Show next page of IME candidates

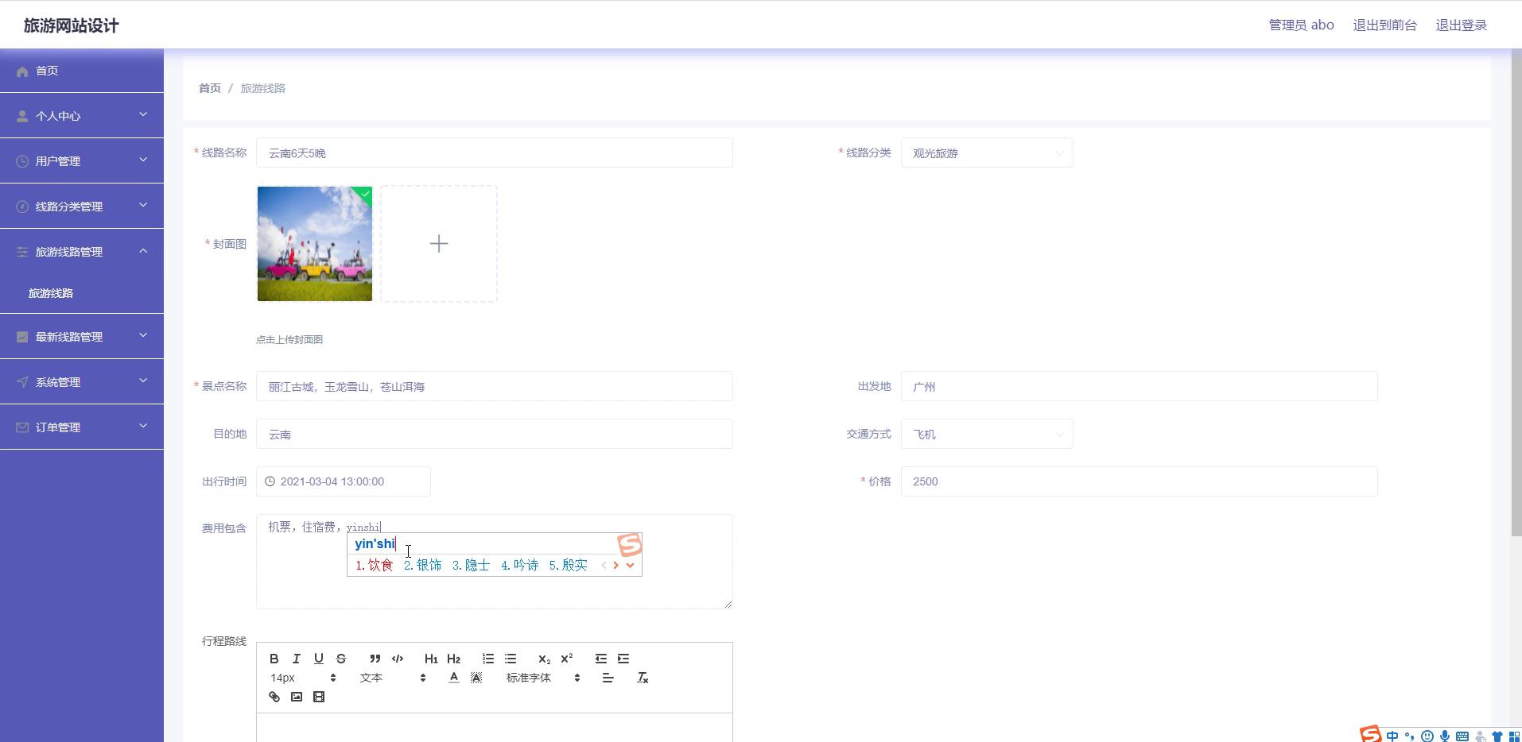click(x=615, y=566)
